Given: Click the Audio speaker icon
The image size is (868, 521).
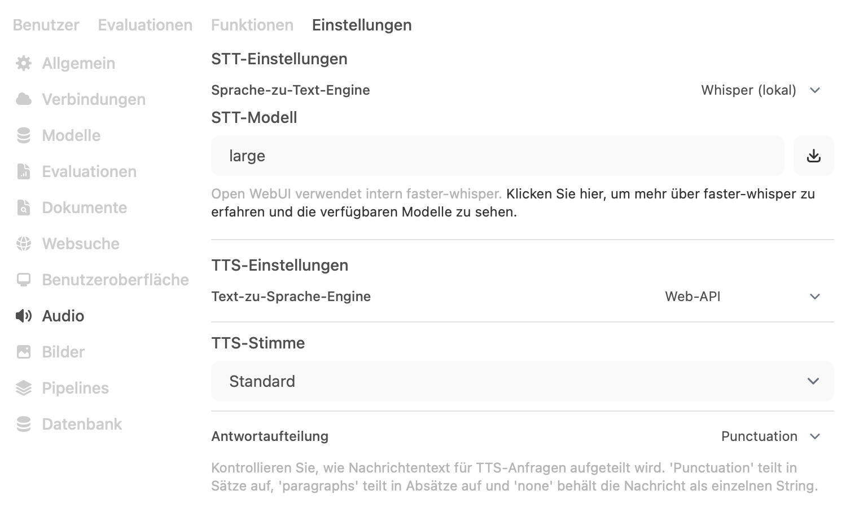Looking at the screenshot, I should pyautogui.click(x=24, y=316).
